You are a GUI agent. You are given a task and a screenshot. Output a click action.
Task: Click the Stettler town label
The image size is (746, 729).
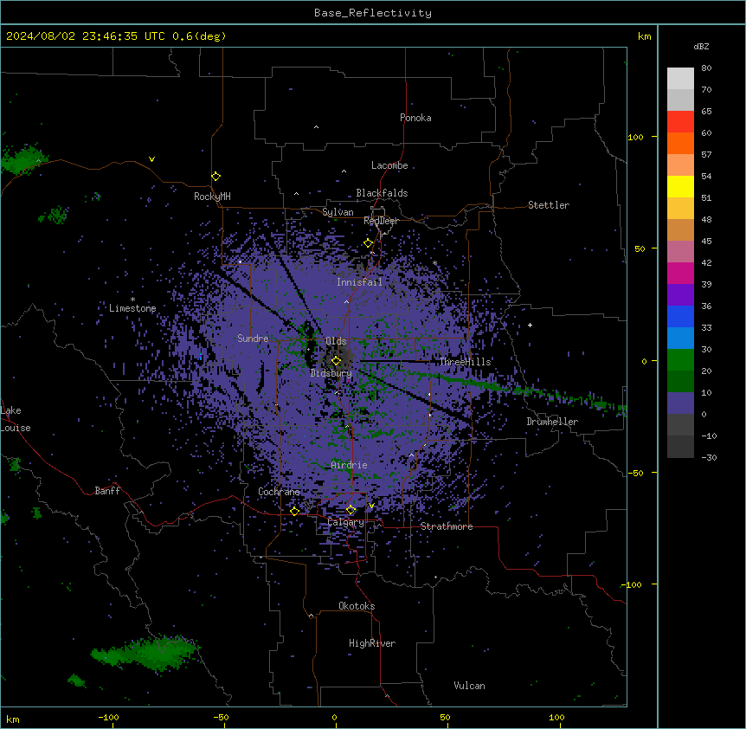[x=549, y=205]
